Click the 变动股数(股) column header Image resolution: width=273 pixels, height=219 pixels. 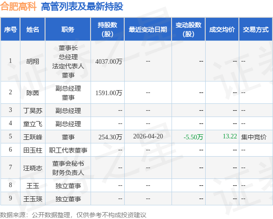pos(188,29)
